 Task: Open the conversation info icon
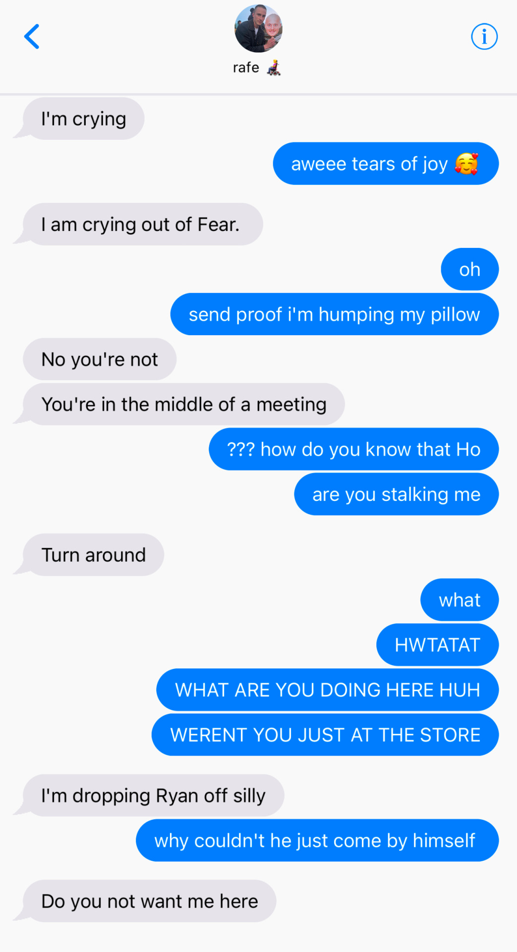click(484, 36)
